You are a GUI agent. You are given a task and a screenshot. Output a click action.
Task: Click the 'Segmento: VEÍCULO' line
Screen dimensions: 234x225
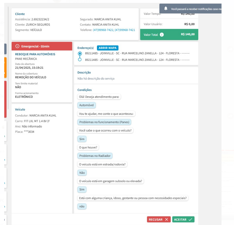(x=28, y=30)
